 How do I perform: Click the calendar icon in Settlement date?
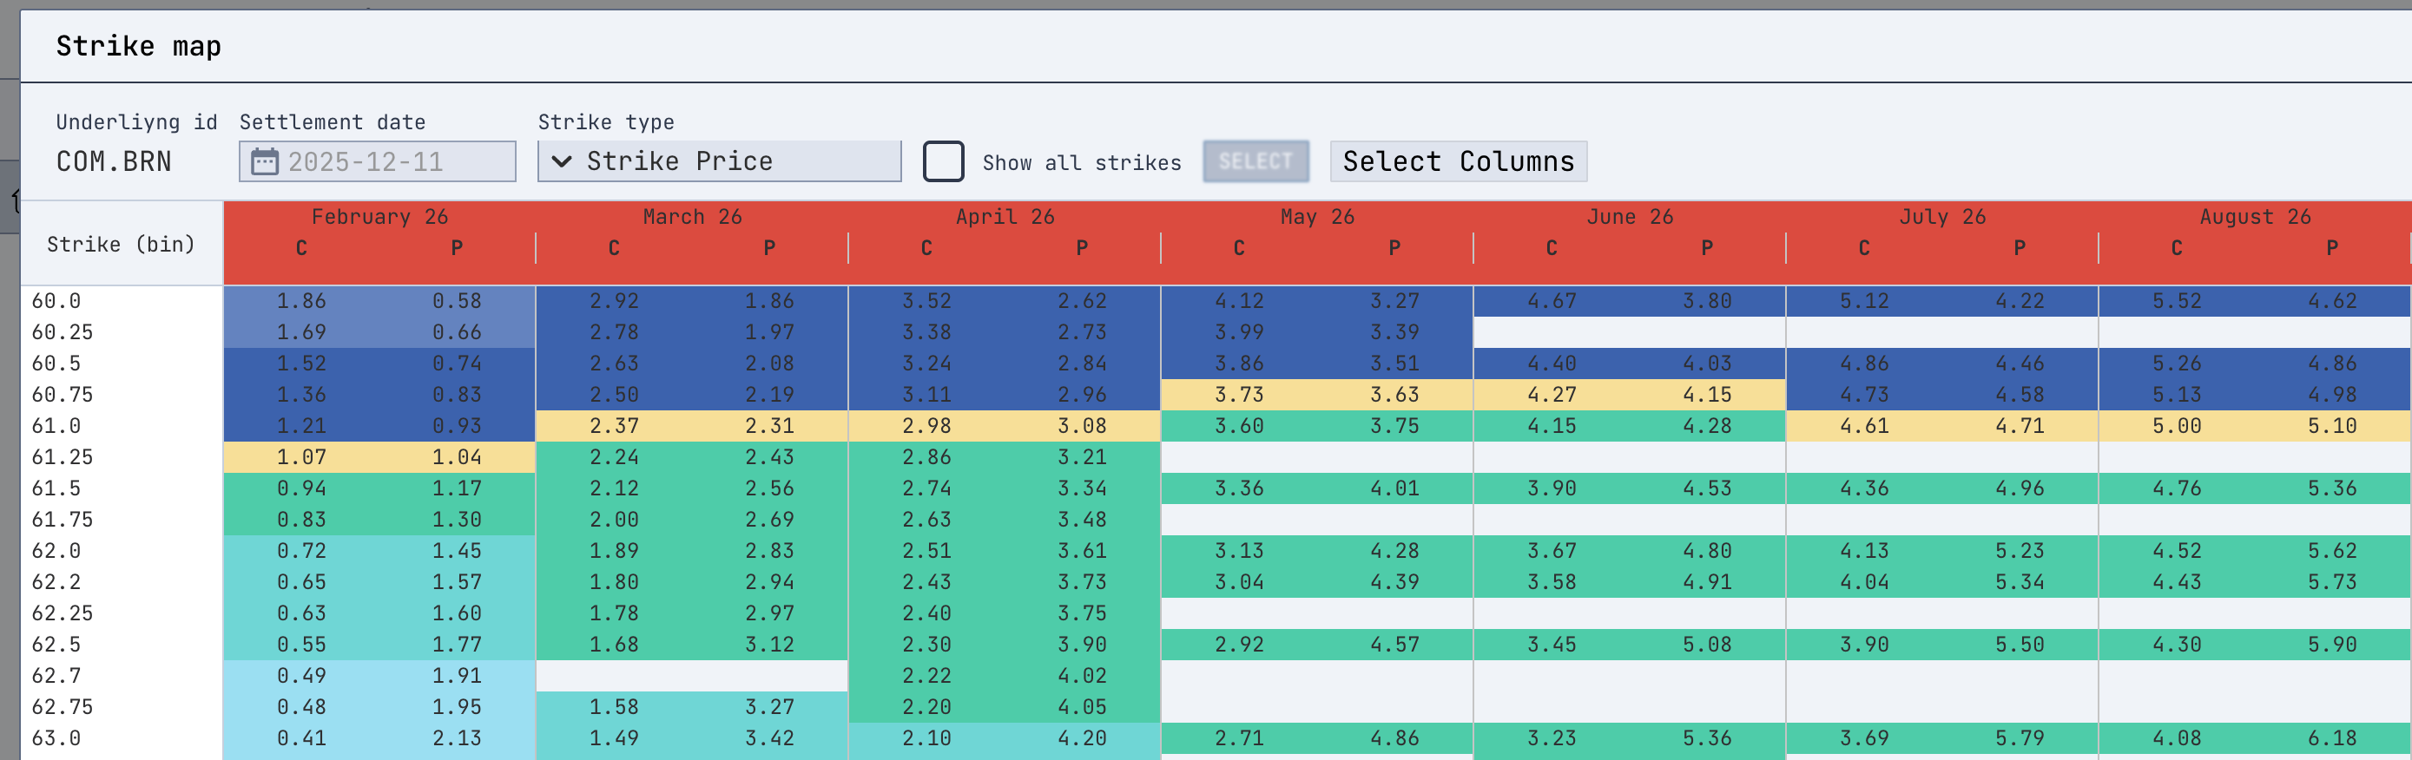[x=265, y=162]
